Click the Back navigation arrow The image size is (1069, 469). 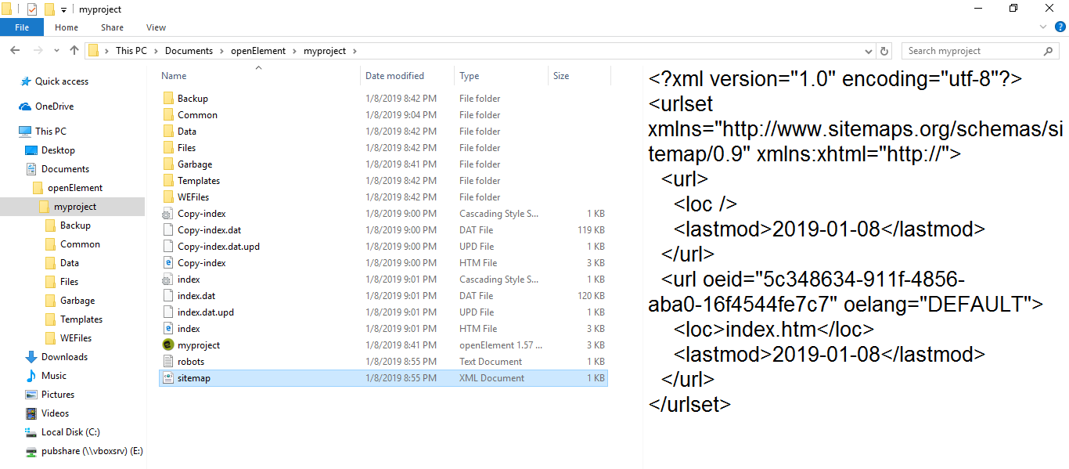pyautogui.click(x=15, y=51)
